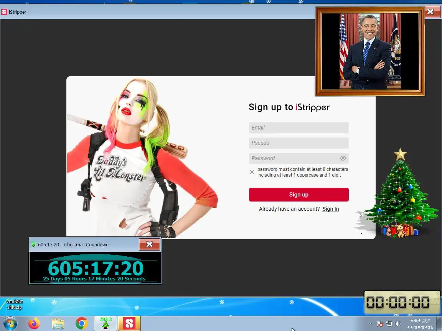
Task: Show hidden tray icons arrow
Action: (x=370, y=324)
